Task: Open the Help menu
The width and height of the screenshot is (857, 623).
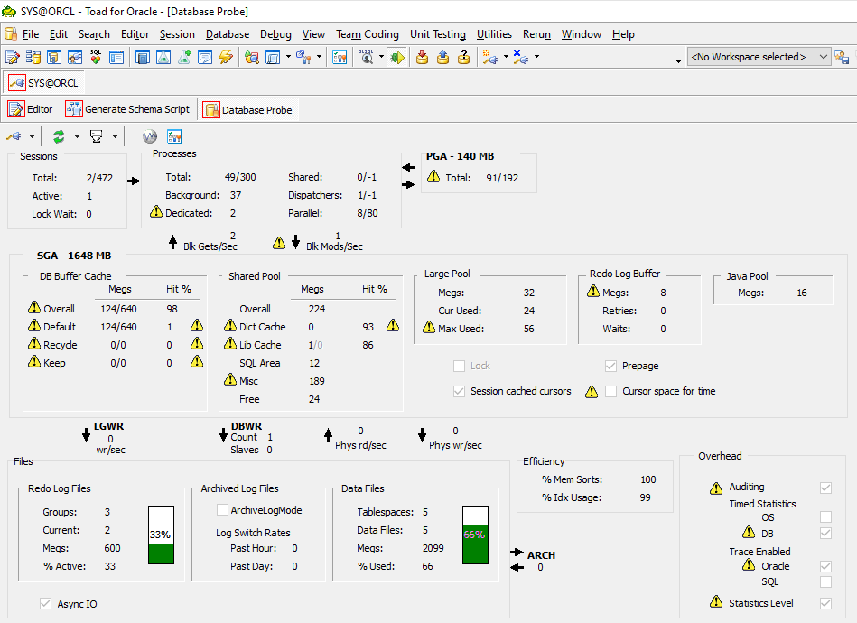Action: tap(623, 34)
